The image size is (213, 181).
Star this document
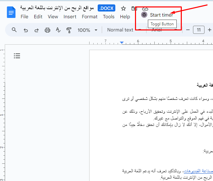point(123,8)
